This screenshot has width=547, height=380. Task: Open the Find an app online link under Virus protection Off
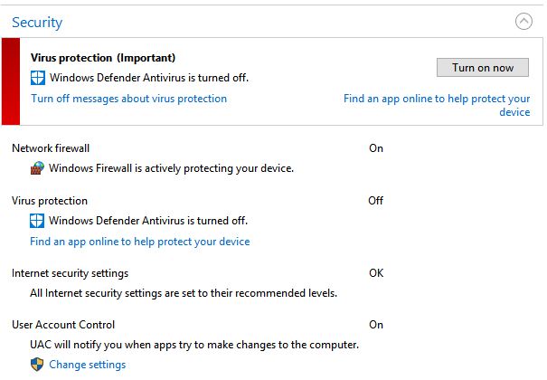coord(140,242)
